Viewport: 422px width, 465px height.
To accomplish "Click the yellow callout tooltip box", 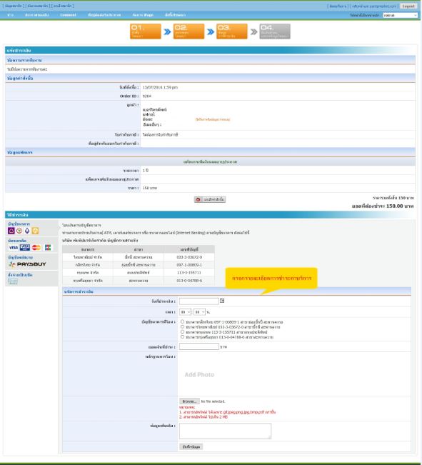I will [271, 278].
